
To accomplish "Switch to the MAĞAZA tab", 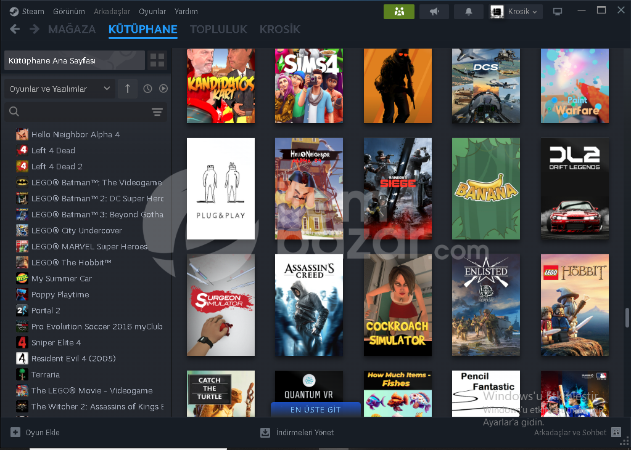I will tap(72, 29).
